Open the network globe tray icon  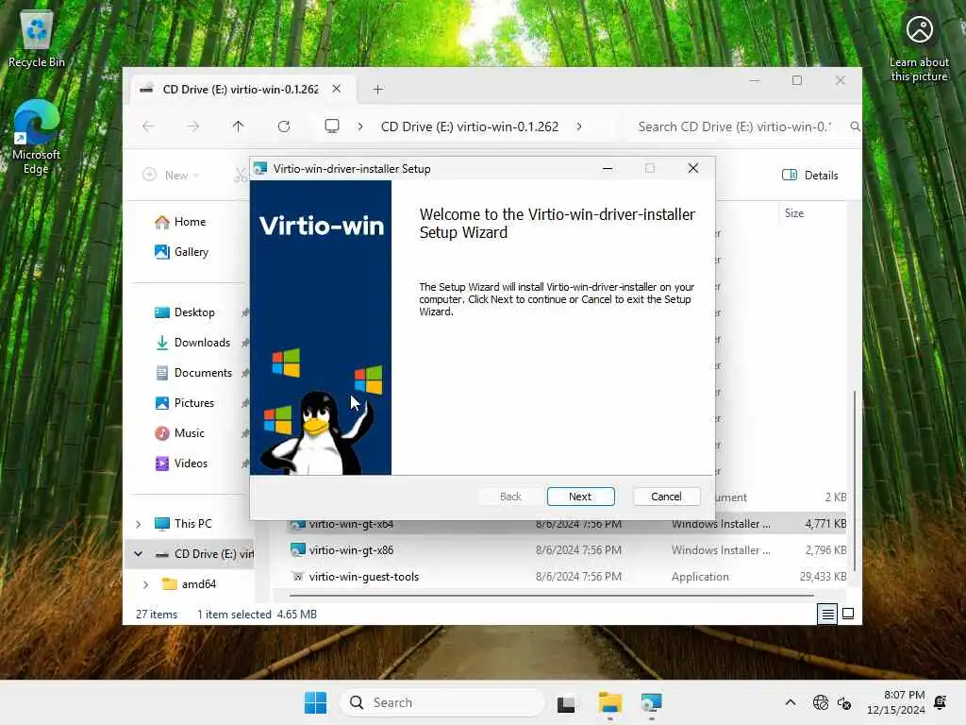click(x=821, y=702)
